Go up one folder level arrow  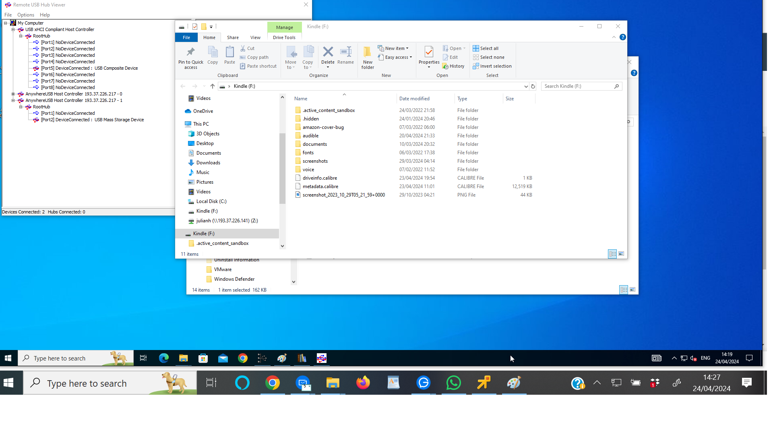pos(213,86)
